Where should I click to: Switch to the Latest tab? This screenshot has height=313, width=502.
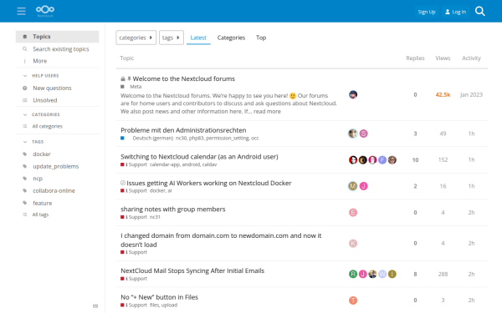point(198,38)
